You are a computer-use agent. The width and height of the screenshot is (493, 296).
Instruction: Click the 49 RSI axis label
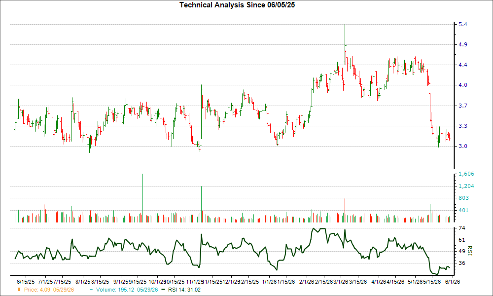coord(462,251)
